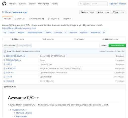Click the Sign in link
The image size is (128, 118).
(113, 4)
